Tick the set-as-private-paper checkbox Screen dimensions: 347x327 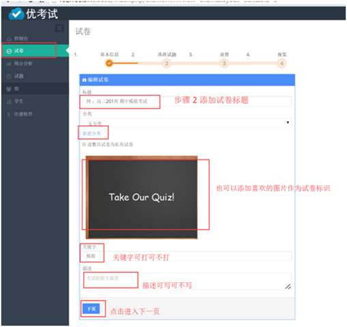point(84,144)
